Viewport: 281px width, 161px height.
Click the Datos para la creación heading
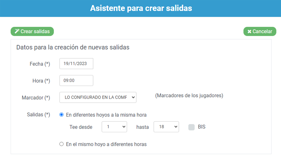pyautogui.click(x=73, y=47)
